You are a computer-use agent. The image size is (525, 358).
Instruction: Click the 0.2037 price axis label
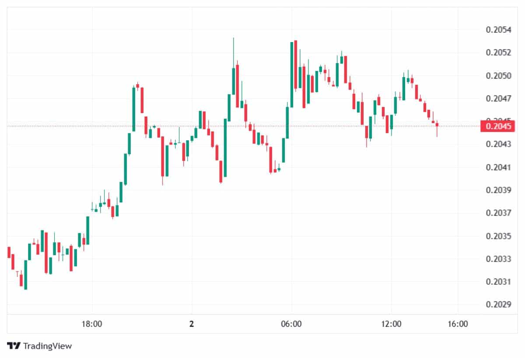click(498, 213)
